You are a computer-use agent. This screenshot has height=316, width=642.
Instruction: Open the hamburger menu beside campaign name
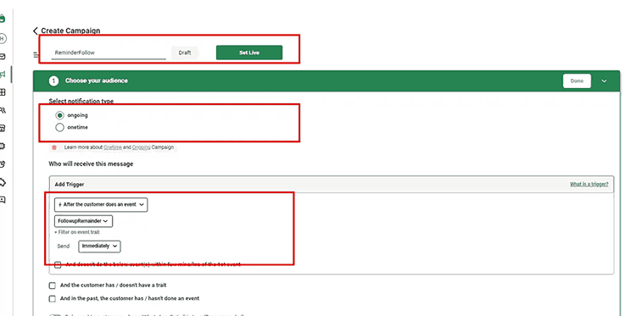[36, 54]
